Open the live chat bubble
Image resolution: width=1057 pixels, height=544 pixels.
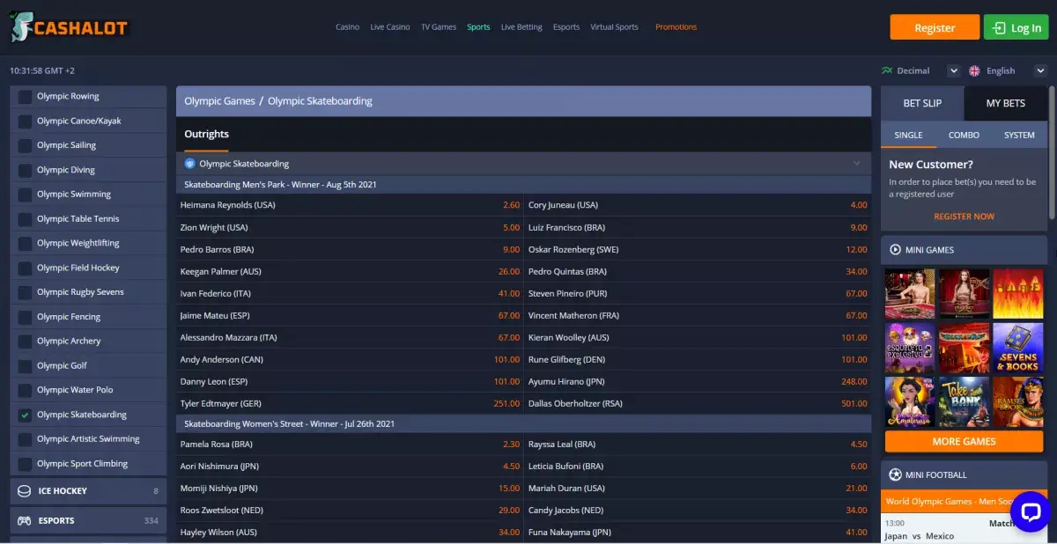tap(1031, 511)
